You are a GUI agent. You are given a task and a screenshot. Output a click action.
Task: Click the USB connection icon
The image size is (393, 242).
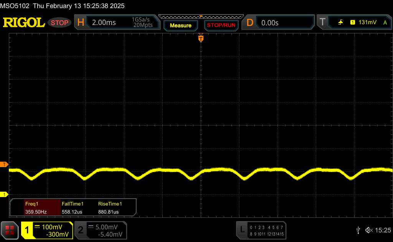click(358, 230)
